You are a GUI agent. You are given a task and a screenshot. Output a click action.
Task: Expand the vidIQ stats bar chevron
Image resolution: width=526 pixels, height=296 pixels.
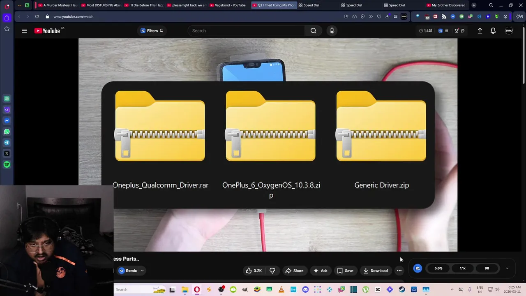(507, 268)
